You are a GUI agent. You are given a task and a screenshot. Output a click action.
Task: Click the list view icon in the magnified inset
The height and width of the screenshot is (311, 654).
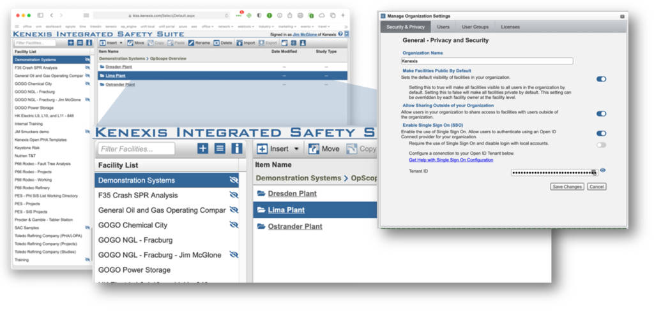tap(220, 148)
